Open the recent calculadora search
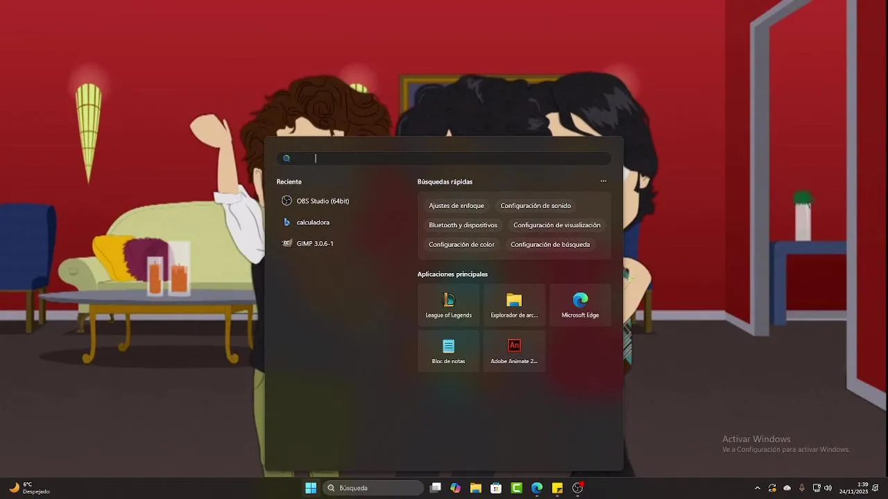Viewport: 888px width, 499px height. click(x=306, y=222)
